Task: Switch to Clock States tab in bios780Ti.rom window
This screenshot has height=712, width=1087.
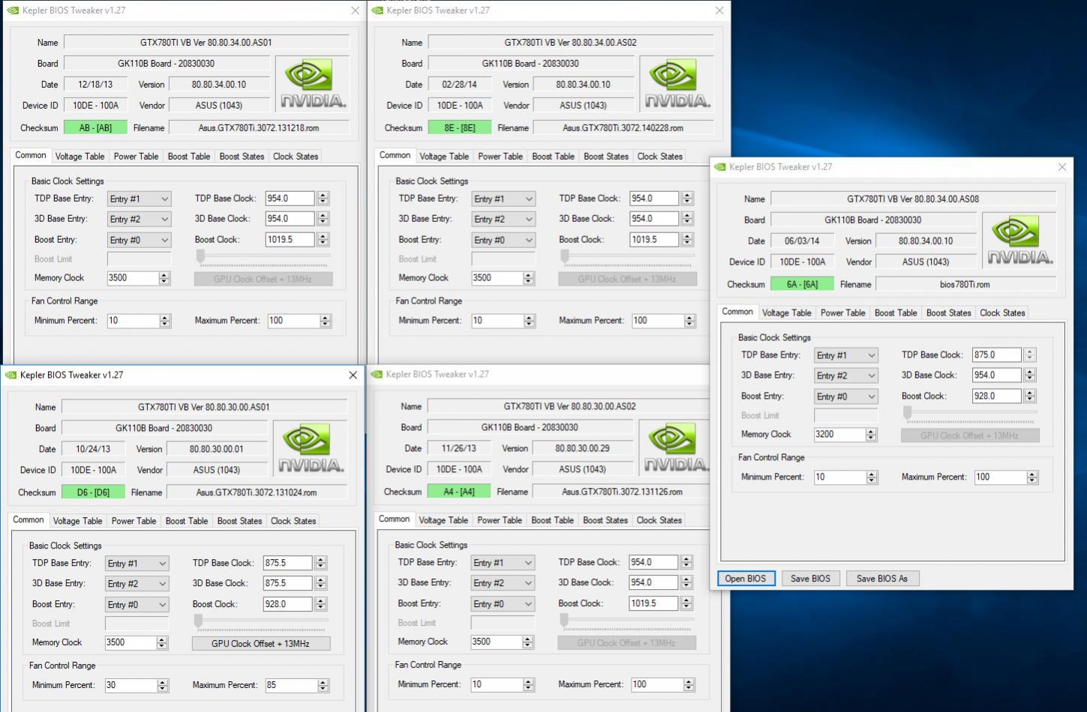Action: tap(1002, 313)
